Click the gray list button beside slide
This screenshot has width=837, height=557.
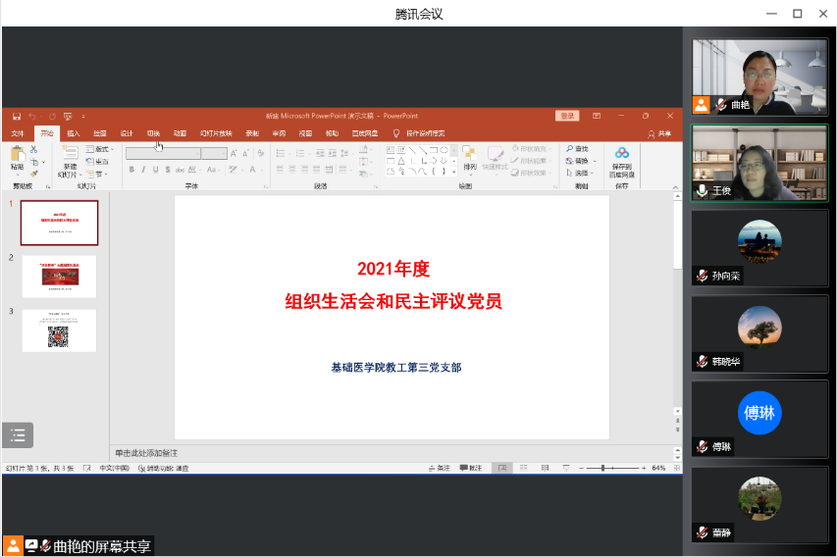click(x=18, y=435)
